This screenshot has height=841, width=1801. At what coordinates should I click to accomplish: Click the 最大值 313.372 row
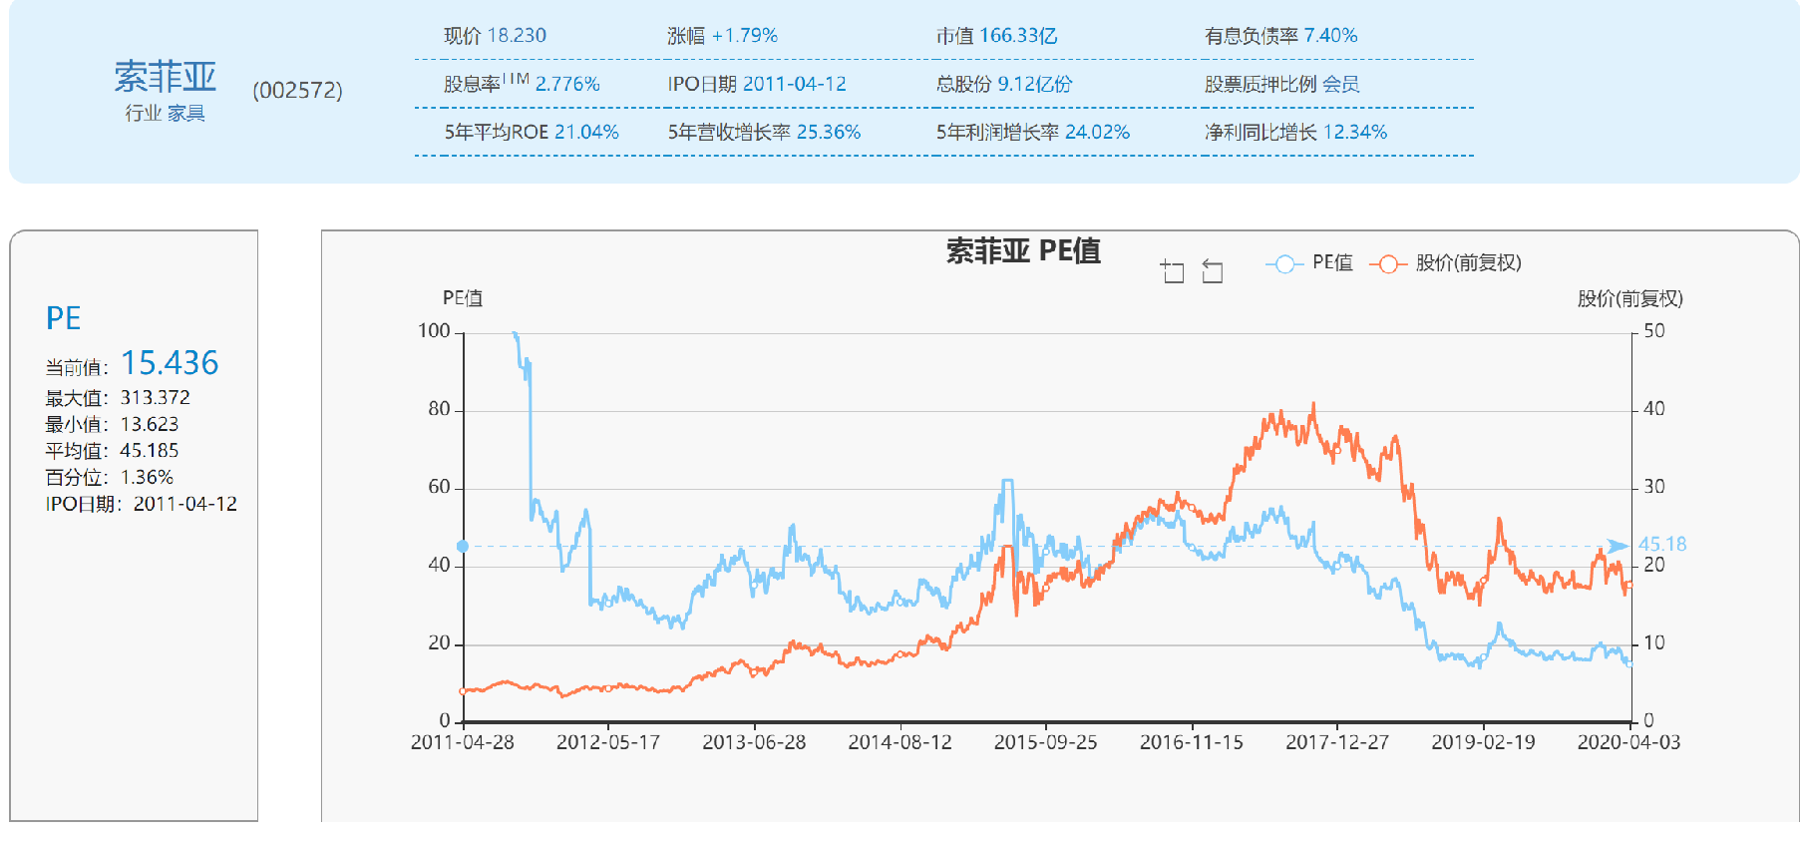pos(118,398)
